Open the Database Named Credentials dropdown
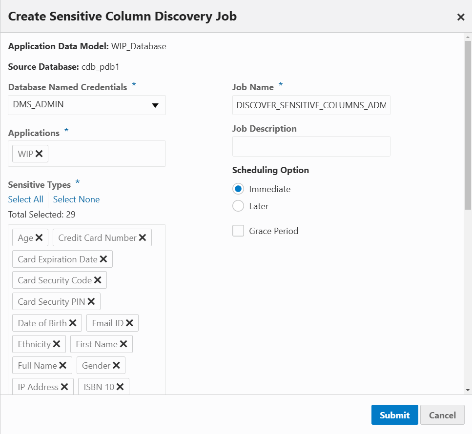 click(x=156, y=105)
